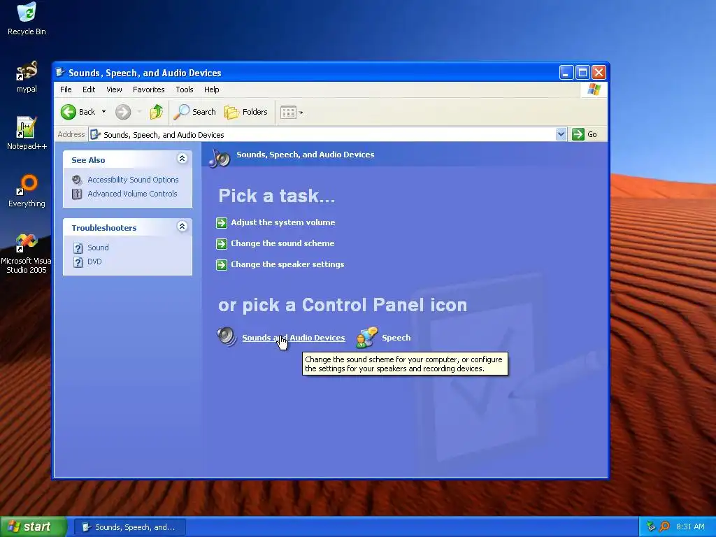Click the grayed Forward arrow button
This screenshot has width=716, height=537.
pyautogui.click(x=123, y=112)
